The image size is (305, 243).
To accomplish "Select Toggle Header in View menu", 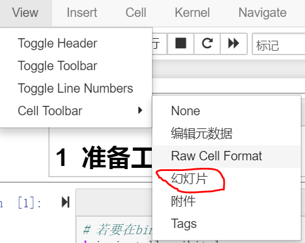I will point(76,43).
